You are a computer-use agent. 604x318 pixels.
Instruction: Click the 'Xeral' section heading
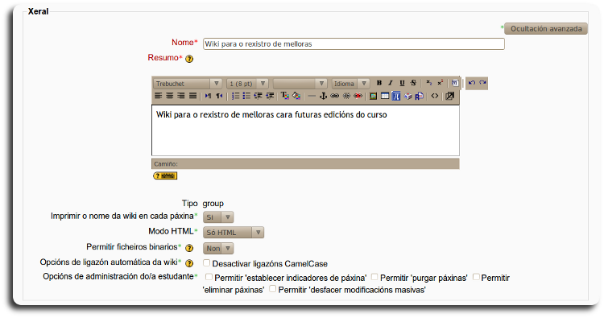(38, 11)
